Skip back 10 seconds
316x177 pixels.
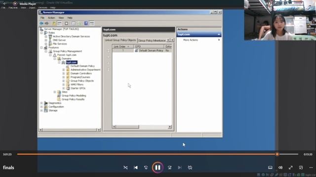point(146,167)
